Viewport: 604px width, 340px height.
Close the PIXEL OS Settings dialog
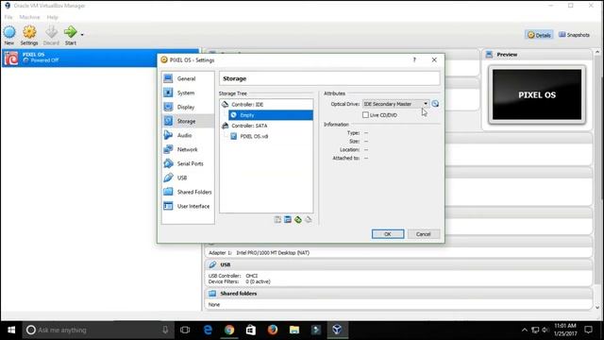point(434,59)
